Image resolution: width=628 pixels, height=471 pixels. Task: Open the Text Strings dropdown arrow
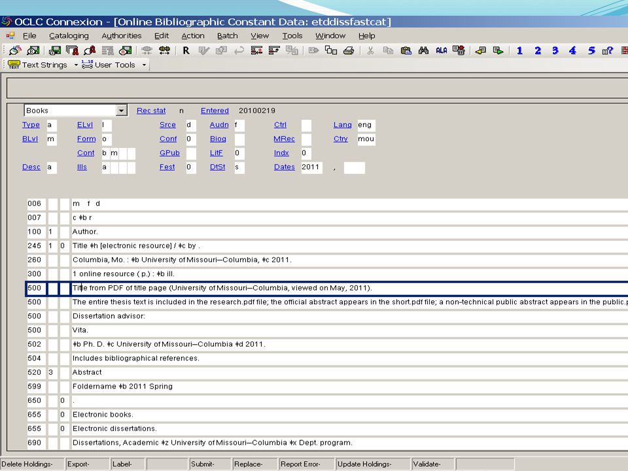point(76,65)
